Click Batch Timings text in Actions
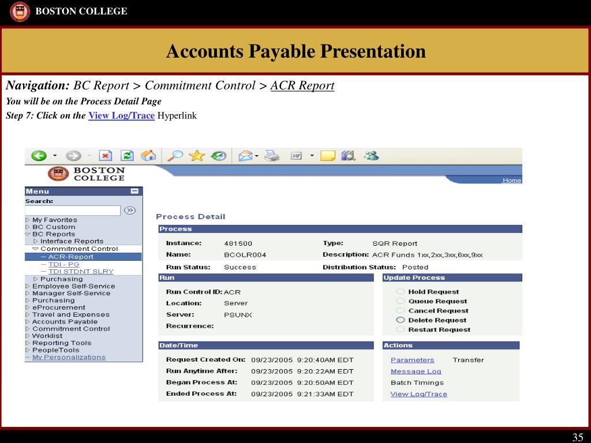 (417, 382)
